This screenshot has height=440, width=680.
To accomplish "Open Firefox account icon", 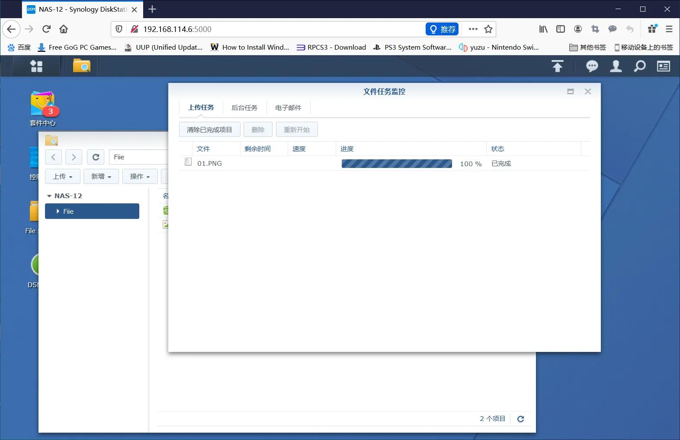I will pos(578,29).
